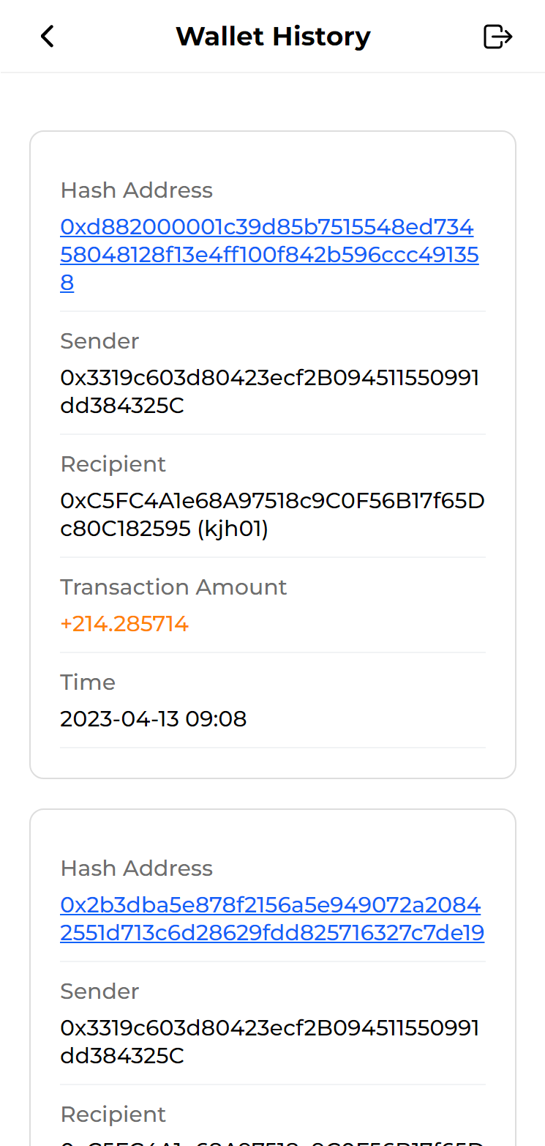The image size is (545, 1146).
Task: Click the Time label
Action: pyautogui.click(x=88, y=682)
